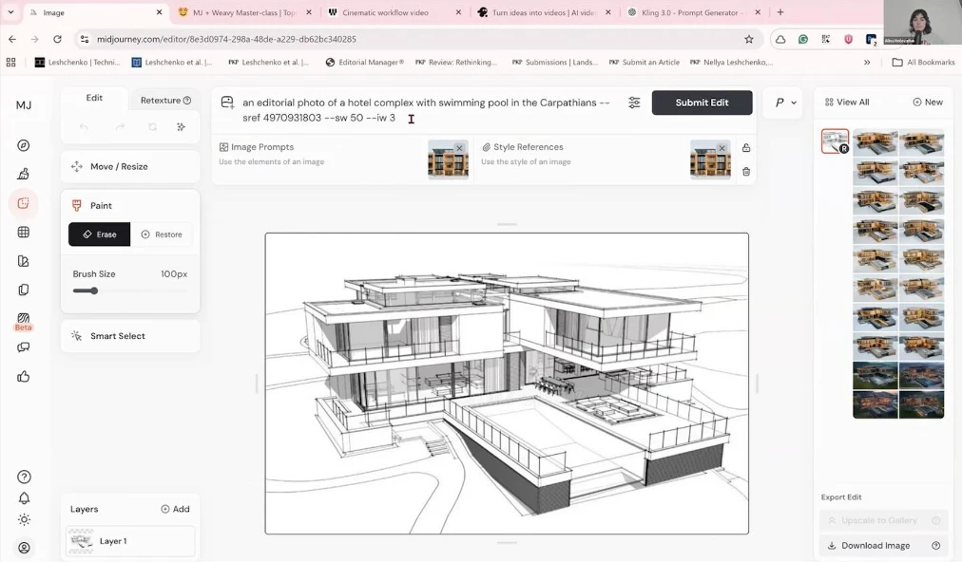Switch to the Retexture tab
The width and height of the screenshot is (962, 562).
tap(165, 100)
